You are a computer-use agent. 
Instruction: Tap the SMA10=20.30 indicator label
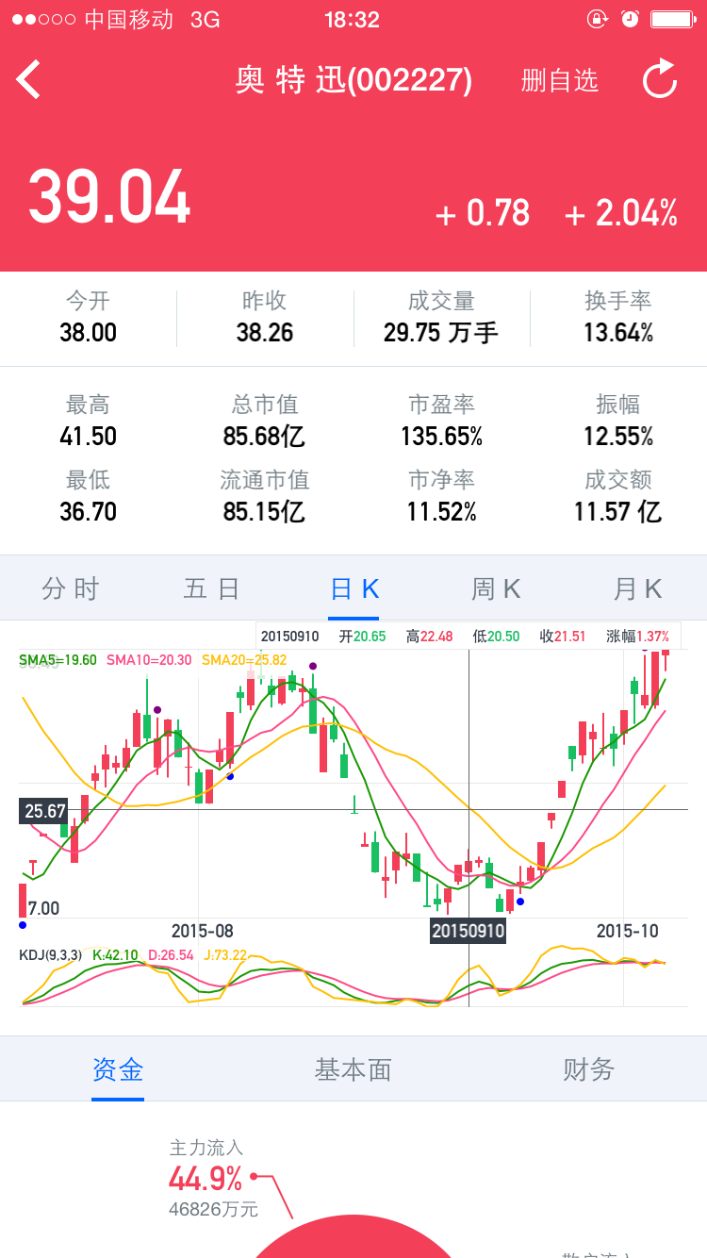tap(149, 660)
